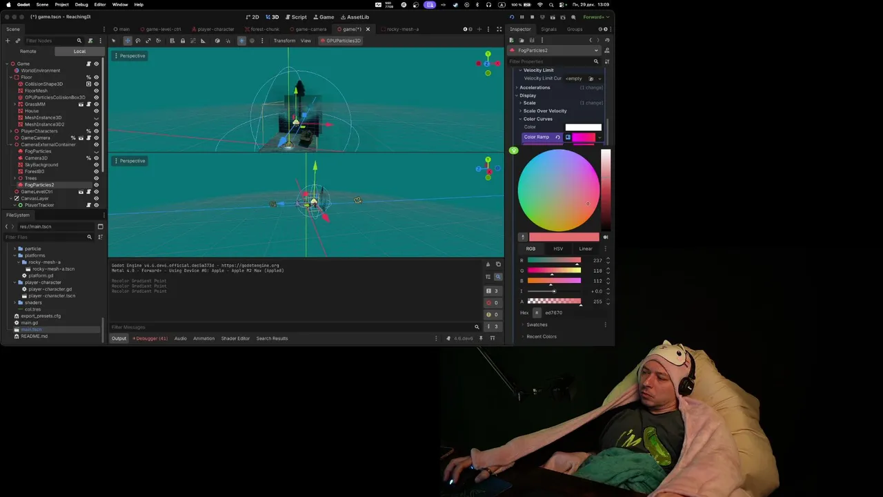Open the GPUParticles3D toolbar menu

(340, 41)
